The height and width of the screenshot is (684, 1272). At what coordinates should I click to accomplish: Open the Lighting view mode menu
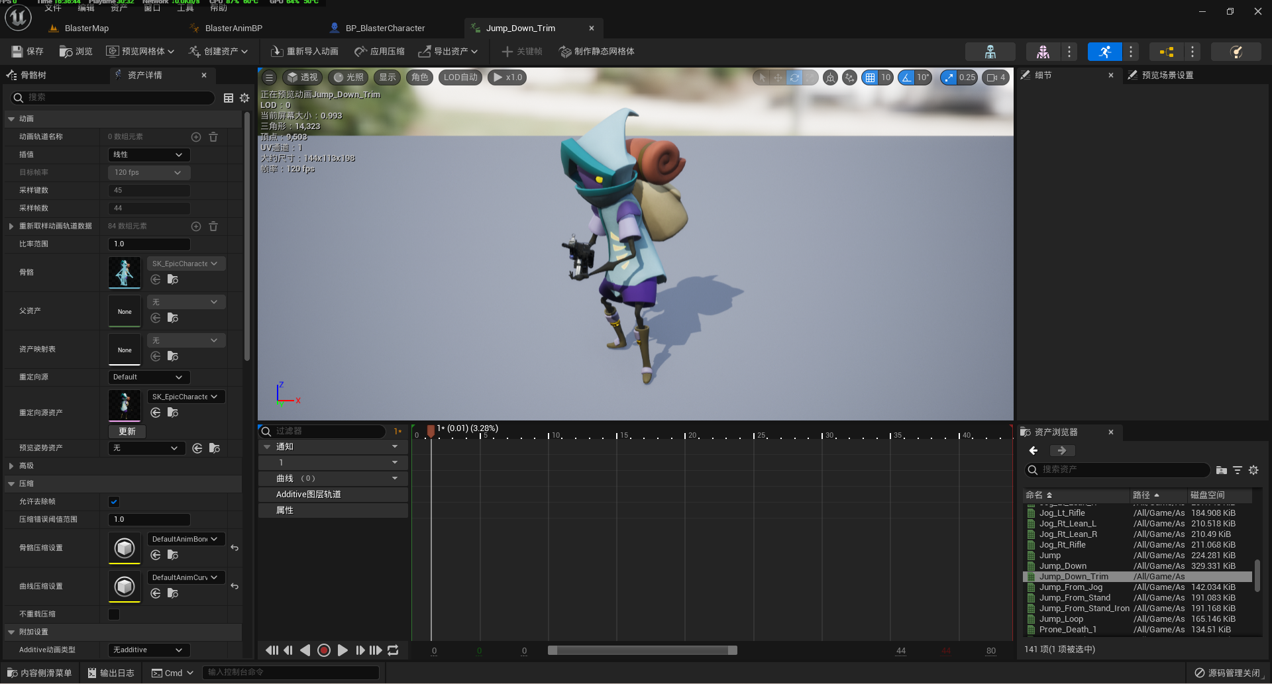pos(348,77)
